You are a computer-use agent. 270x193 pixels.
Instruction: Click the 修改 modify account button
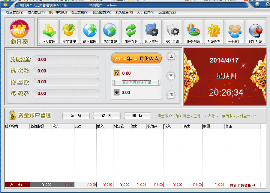[106, 116]
